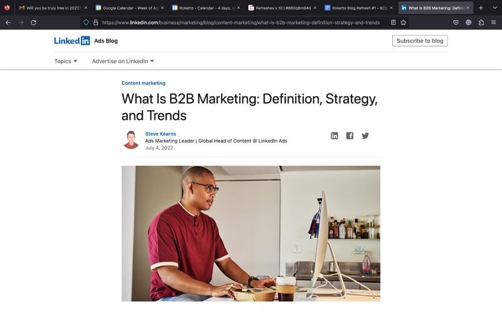Image resolution: width=502 pixels, height=314 pixels.
Task: Click Steve Kearns author avatar photo
Action: [131, 139]
